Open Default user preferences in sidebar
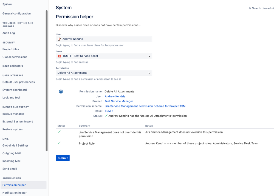Image resolution: width=274 pixels, height=196 pixels. (x=19, y=82)
